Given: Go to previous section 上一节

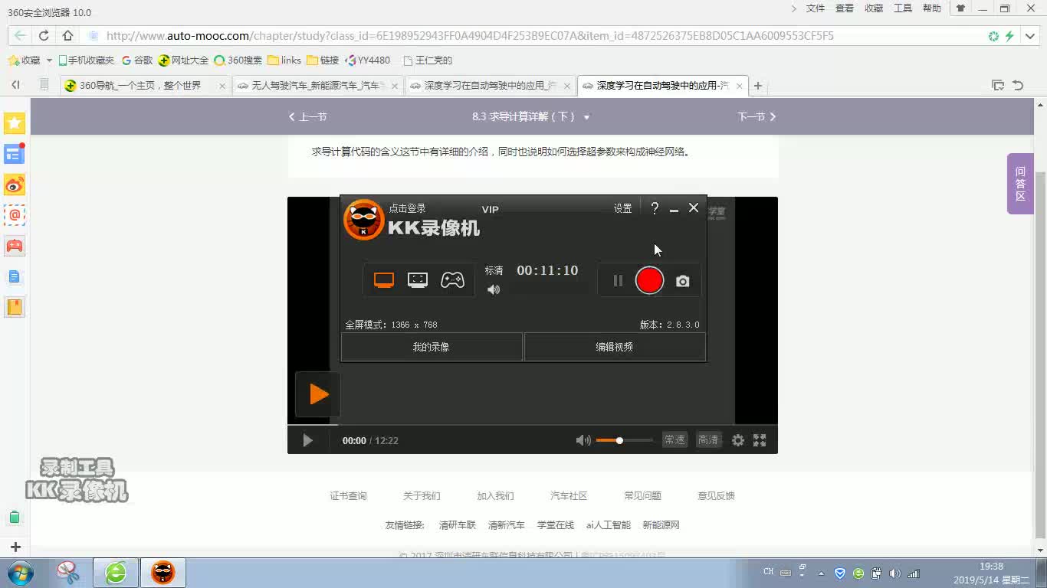Looking at the screenshot, I should tap(307, 117).
